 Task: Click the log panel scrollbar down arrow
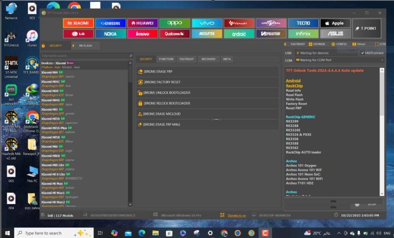coord(382,193)
